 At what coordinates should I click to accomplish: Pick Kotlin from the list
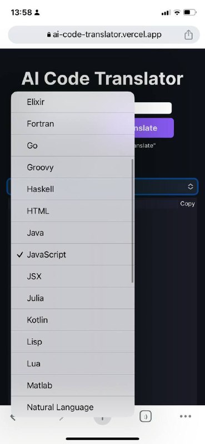coord(73,320)
